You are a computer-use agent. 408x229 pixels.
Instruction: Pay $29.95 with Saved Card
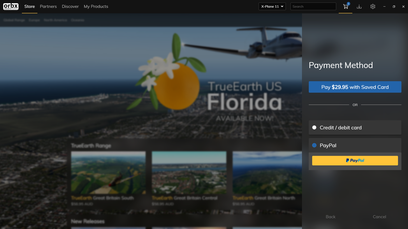coord(355,87)
